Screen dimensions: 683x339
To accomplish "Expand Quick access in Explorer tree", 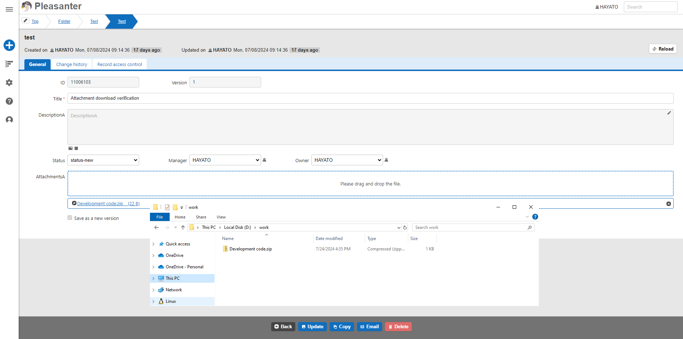I will 154,244.
